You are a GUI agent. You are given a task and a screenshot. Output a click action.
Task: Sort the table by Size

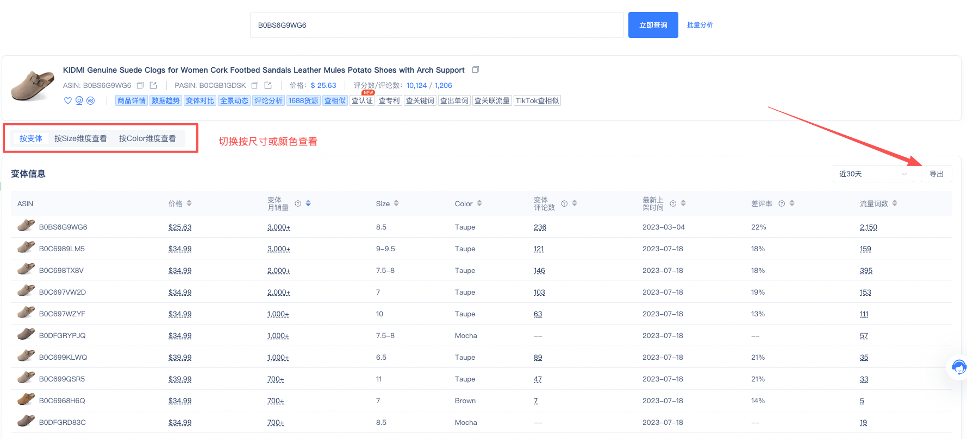coord(396,203)
